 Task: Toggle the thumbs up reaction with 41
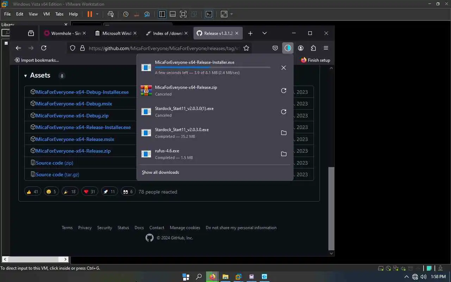click(32, 192)
